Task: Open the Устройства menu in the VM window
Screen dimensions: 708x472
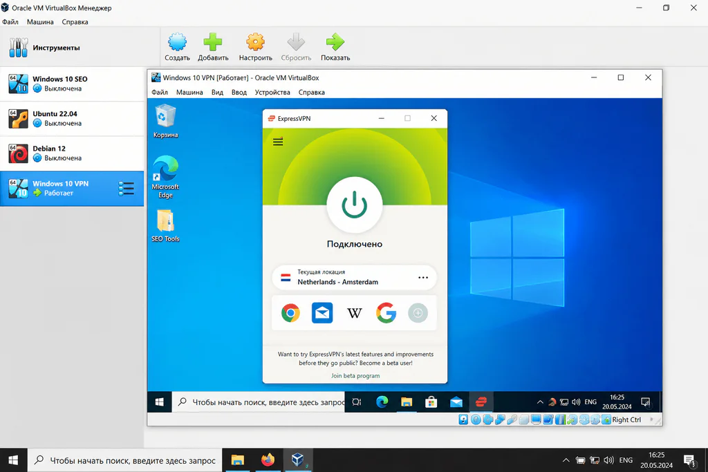Action: [272, 92]
